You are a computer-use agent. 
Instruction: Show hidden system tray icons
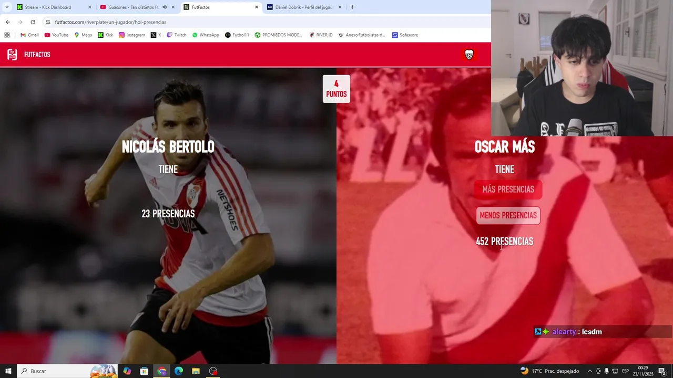click(x=589, y=371)
